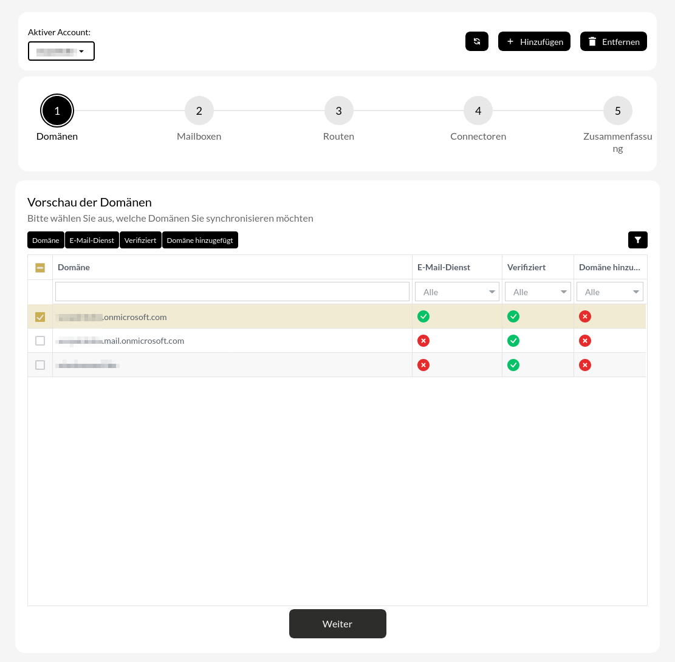
Task: Toggle the E-Mail-Dienst column chip
Action: point(92,240)
